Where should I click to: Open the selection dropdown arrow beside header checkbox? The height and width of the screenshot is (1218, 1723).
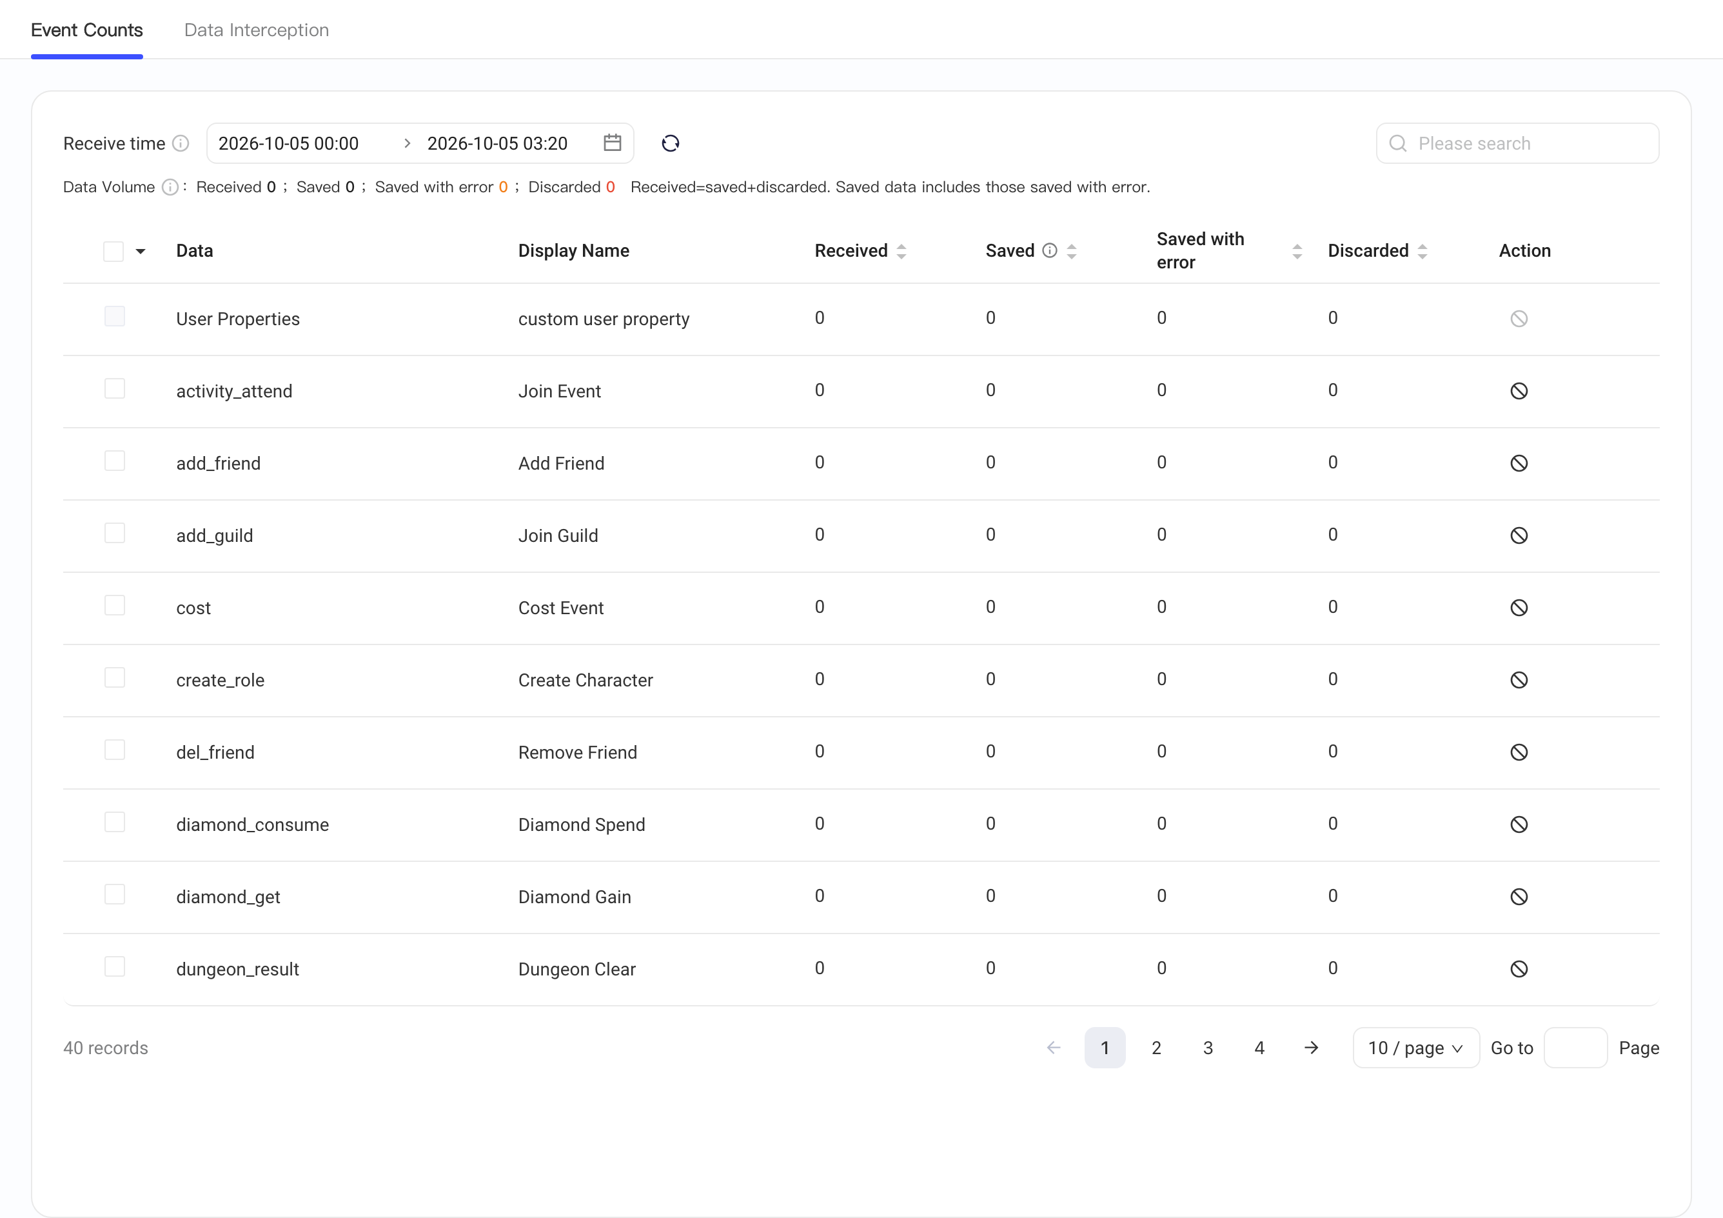click(x=141, y=252)
